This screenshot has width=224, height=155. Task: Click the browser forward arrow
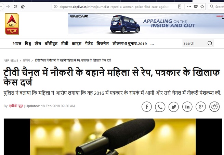point(8,7)
